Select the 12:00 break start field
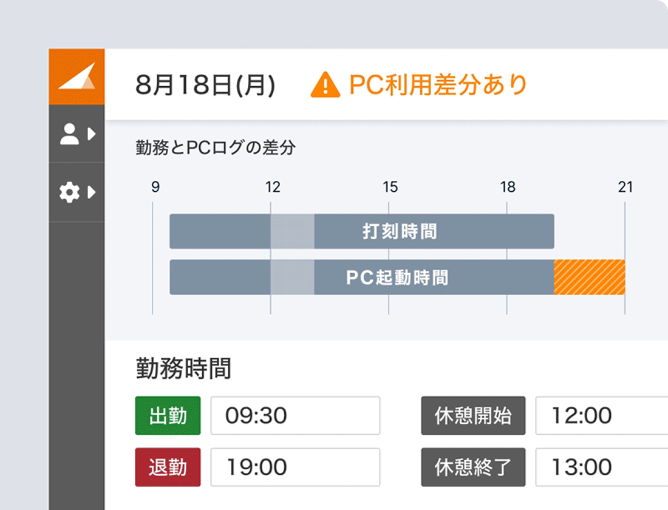The height and width of the screenshot is (510, 668). pos(602,415)
